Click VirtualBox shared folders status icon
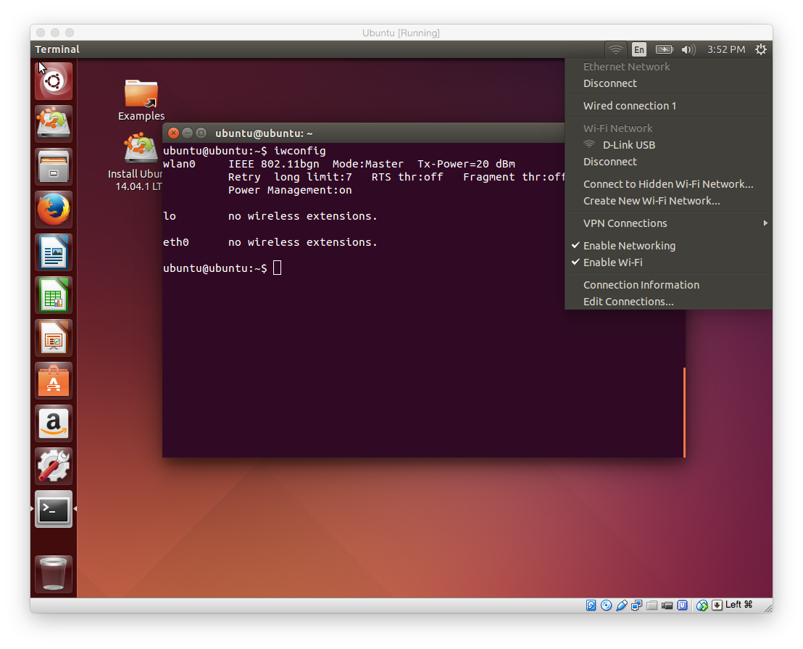The image size is (803, 649). coord(652,605)
